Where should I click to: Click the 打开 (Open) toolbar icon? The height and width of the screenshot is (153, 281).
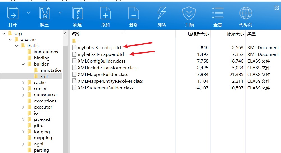pos(13,13)
